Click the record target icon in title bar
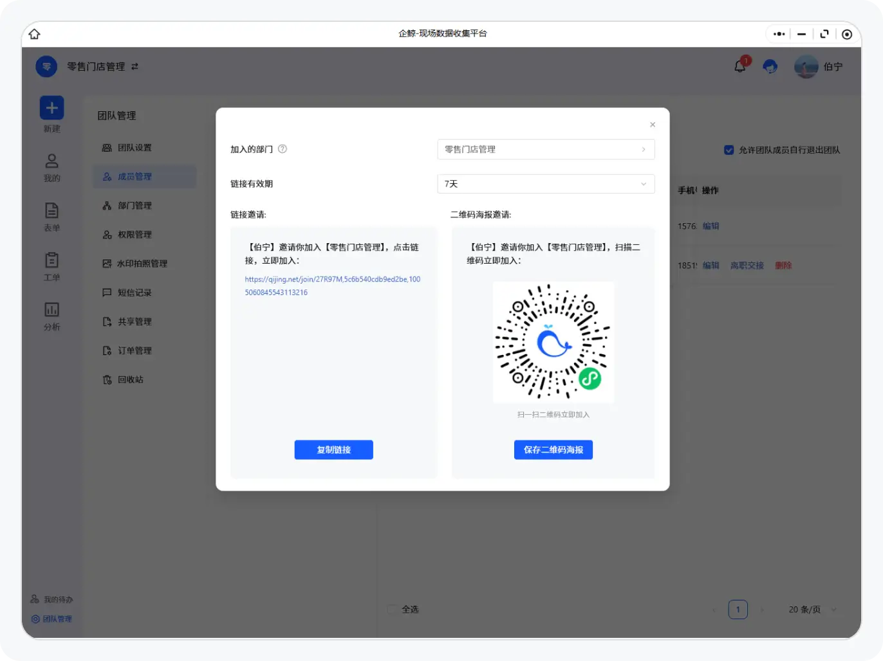Screen dimensions: 883x661 pyautogui.click(x=847, y=34)
